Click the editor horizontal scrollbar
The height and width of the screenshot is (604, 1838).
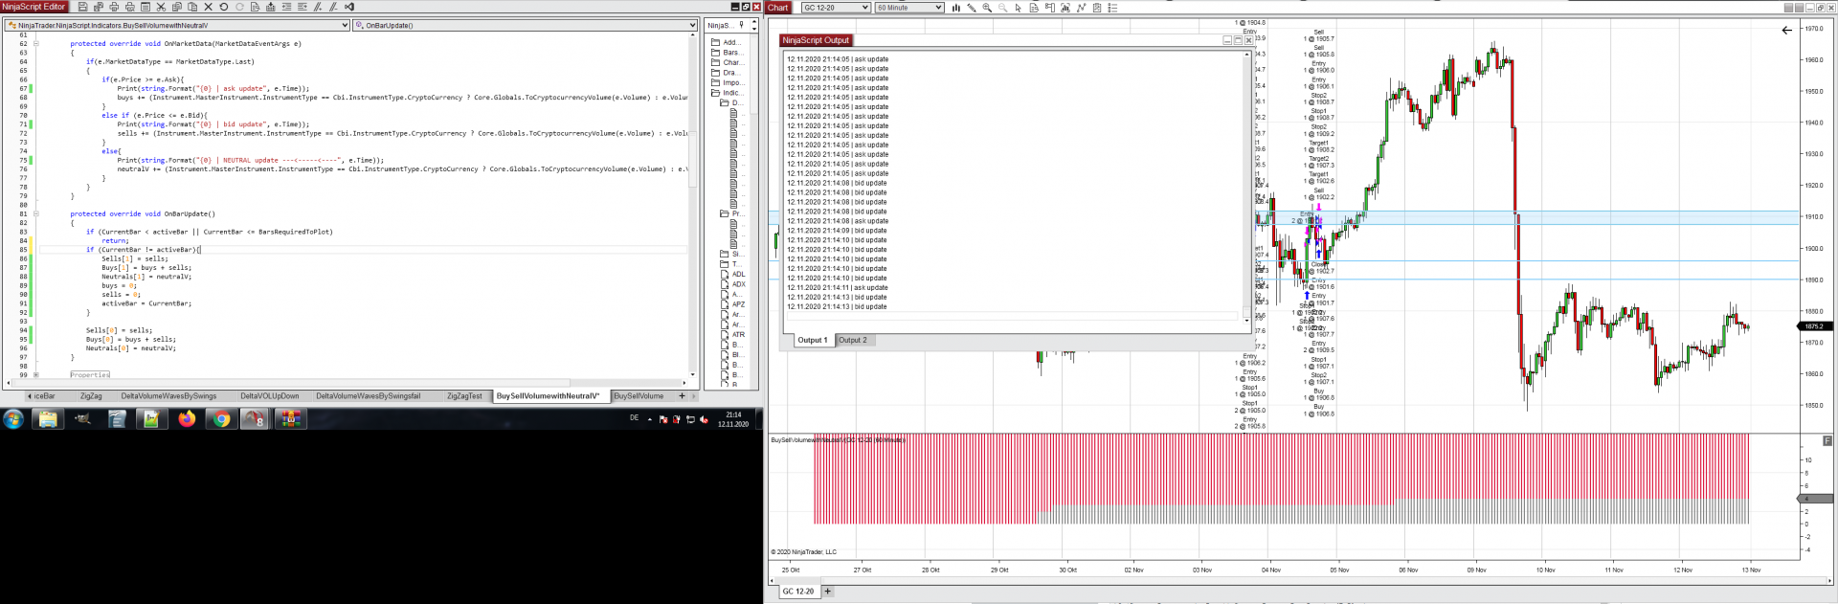tap(345, 383)
